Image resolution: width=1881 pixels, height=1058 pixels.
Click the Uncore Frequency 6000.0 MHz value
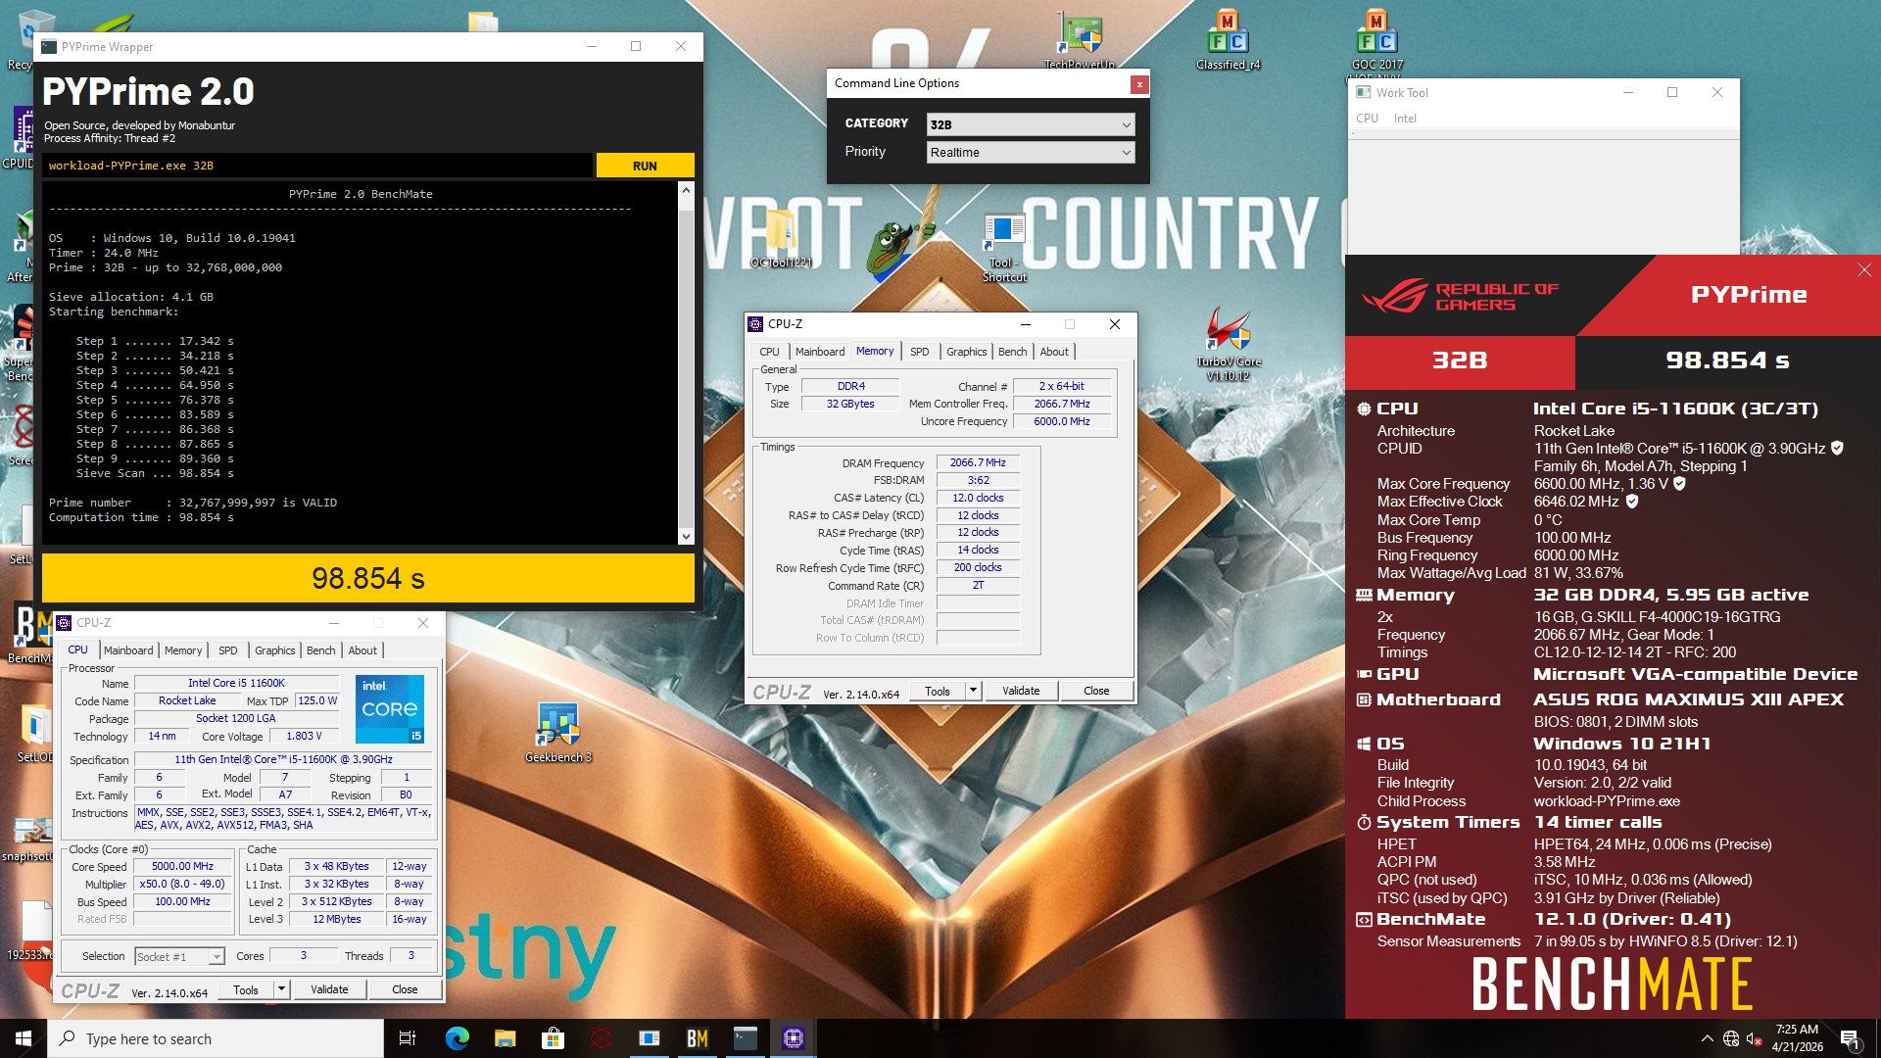coord(1062,421)
